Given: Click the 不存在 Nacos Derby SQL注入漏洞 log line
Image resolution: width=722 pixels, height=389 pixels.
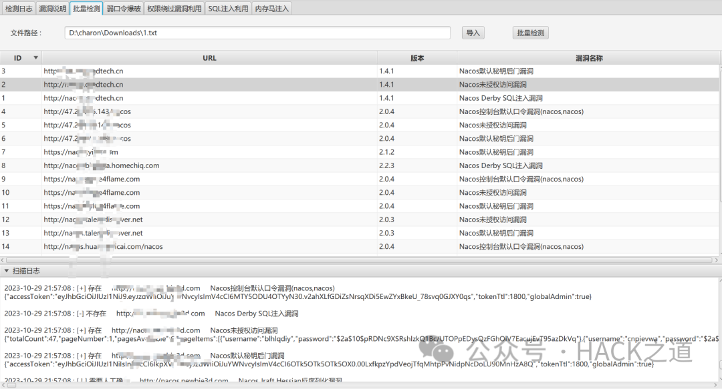Looking at the screenshot, I should [x=151, y=314].
